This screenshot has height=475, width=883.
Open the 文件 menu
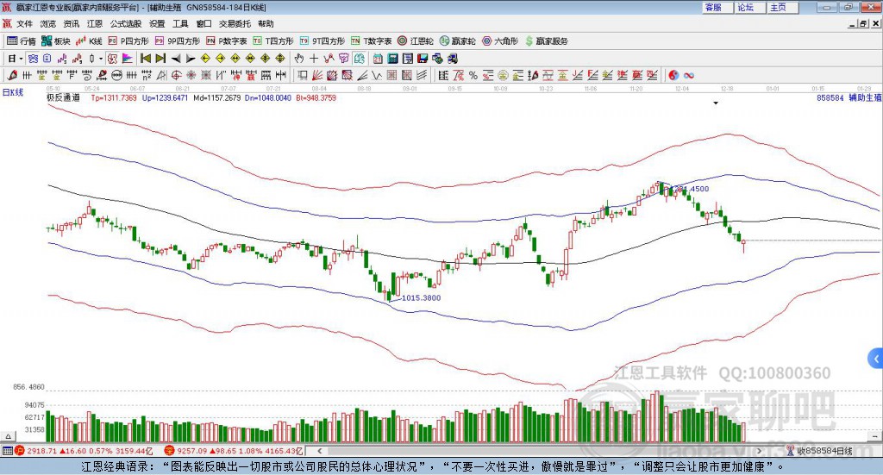click(x=24, y=23)
